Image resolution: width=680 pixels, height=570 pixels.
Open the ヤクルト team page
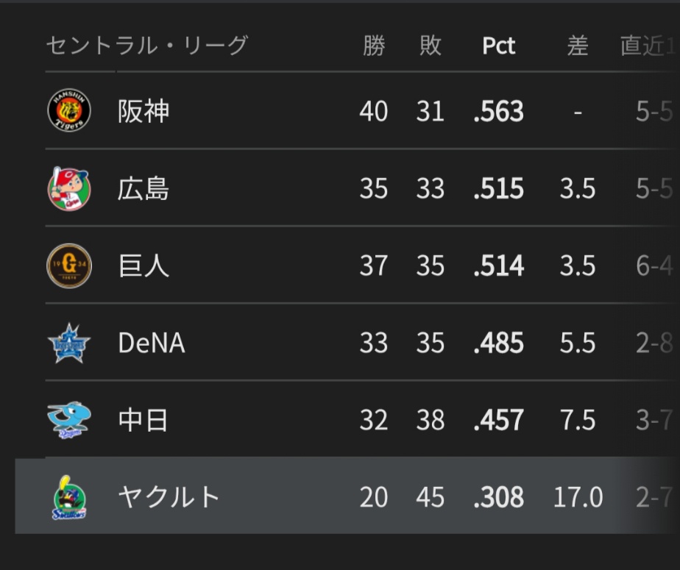pos(169,497)
